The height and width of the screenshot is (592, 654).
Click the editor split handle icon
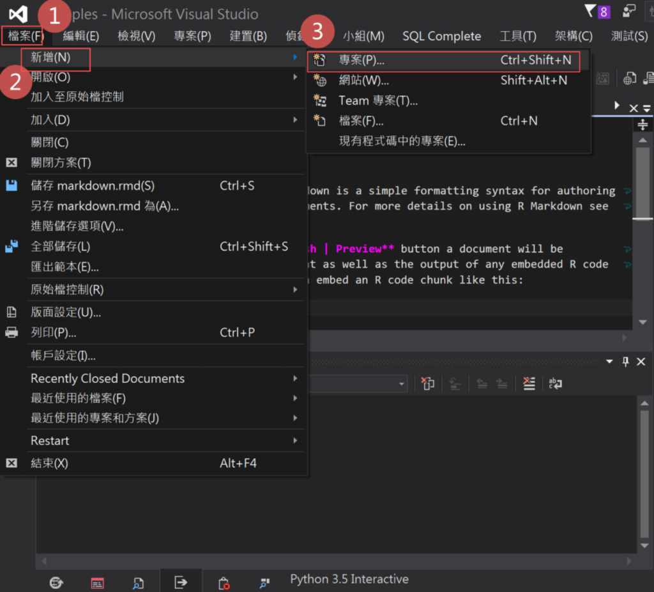pyautogui.click(x=643, y=125)
